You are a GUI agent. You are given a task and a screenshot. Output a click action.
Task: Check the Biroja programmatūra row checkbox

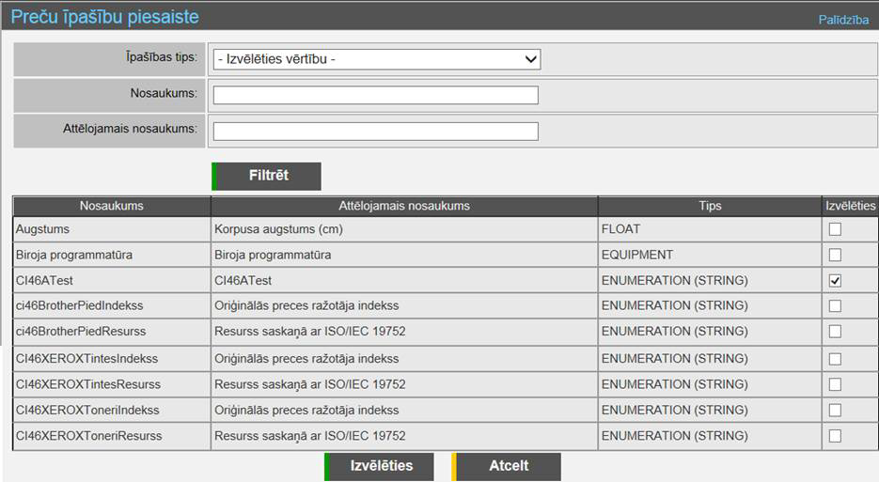coord(835,255)
